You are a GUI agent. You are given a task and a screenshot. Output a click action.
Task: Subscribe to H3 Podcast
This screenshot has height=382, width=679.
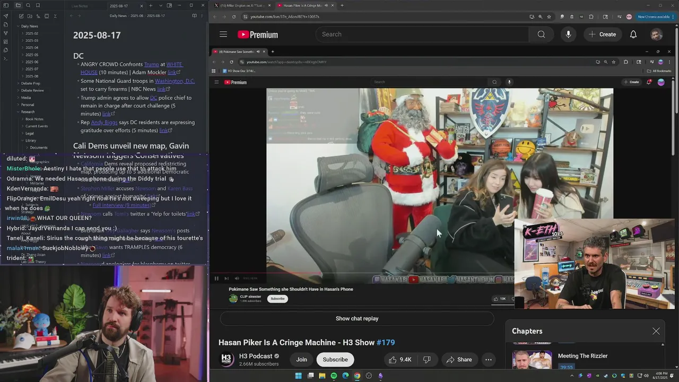335,360
